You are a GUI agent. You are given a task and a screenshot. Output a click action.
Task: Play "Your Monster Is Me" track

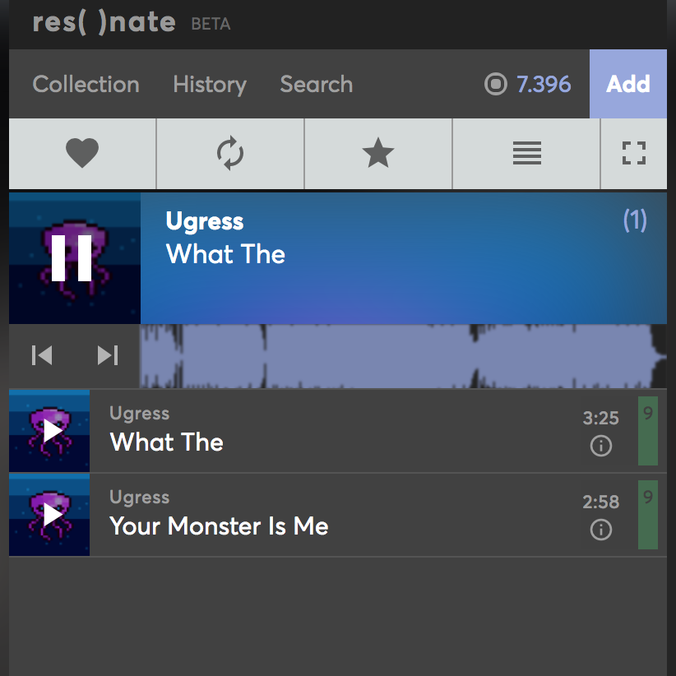51,515
